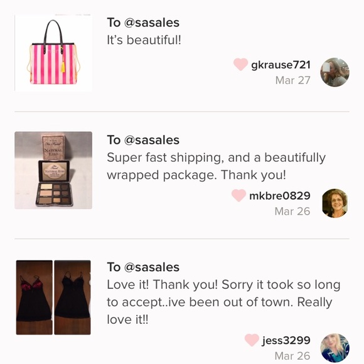Image resolution: width=364 pixels, height=364 pixels.
Task: Tap the heart icon beside jess3299
Action: (x=252, y=340)
